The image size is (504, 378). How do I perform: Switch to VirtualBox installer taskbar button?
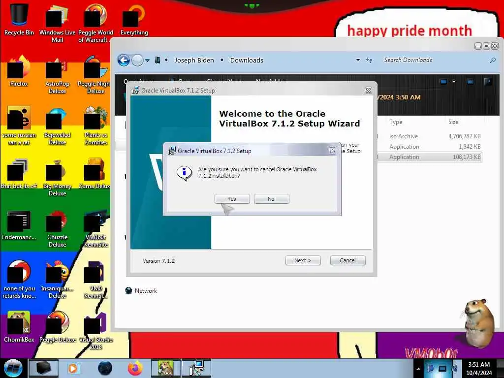[196, 368]
